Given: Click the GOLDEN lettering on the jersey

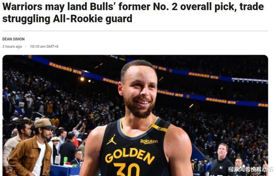Looking at the screenshot, I should (130, 155).
